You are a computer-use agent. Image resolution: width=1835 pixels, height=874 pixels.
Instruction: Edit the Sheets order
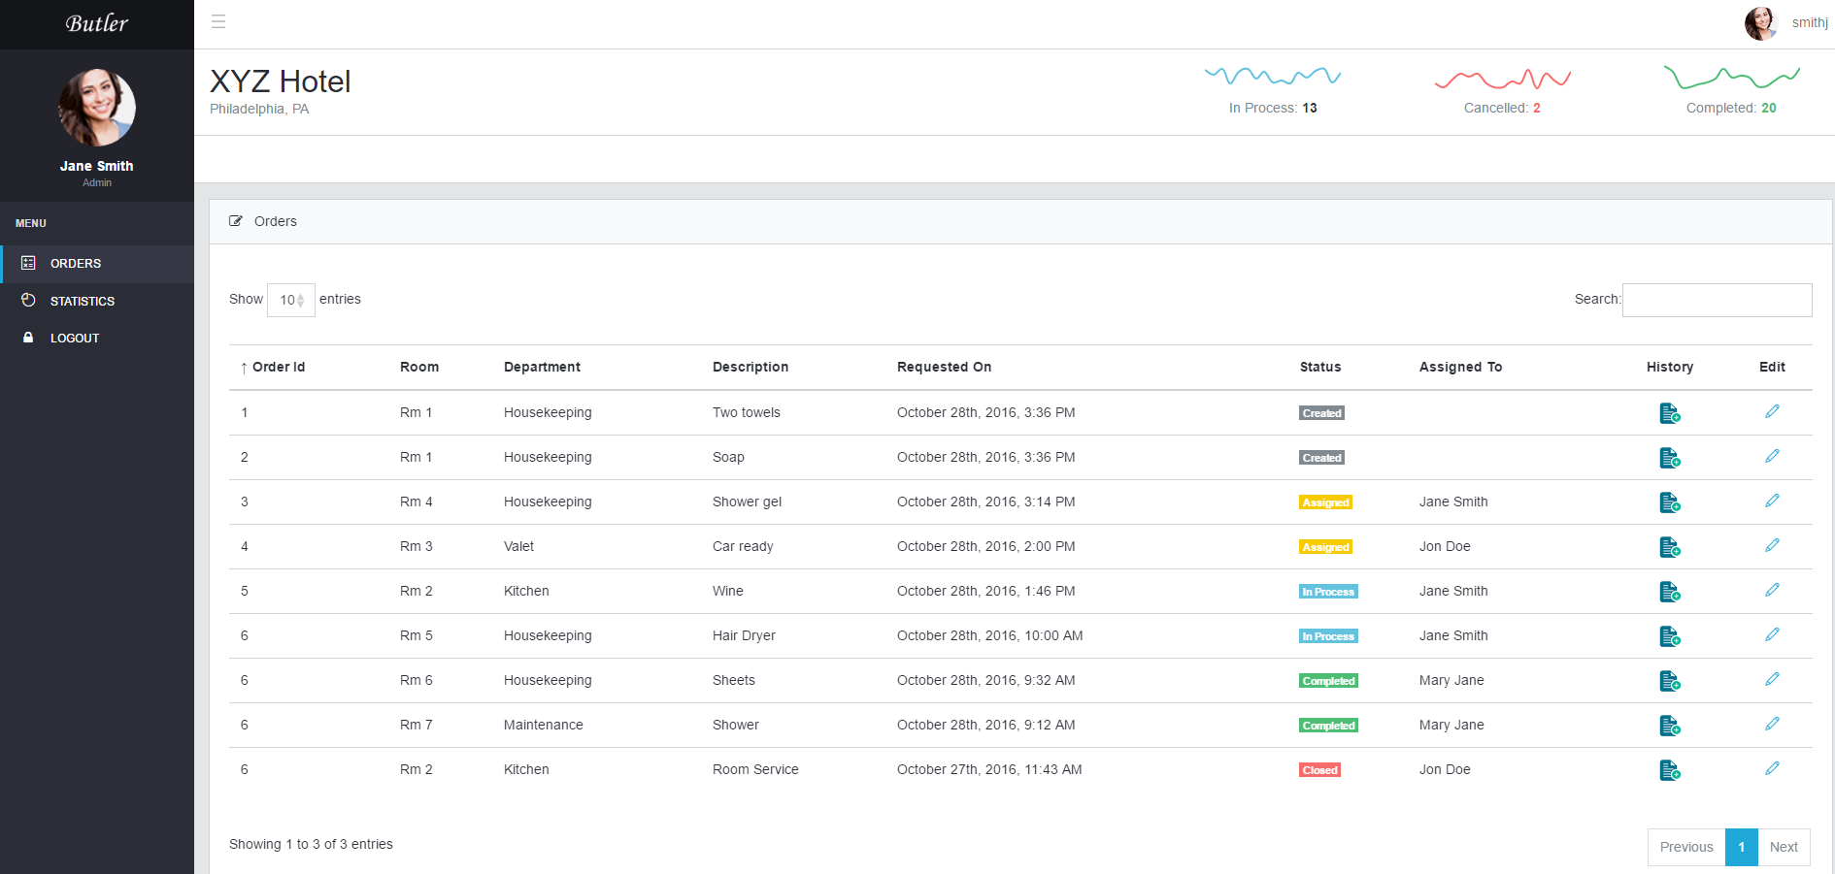point(1772,680)
